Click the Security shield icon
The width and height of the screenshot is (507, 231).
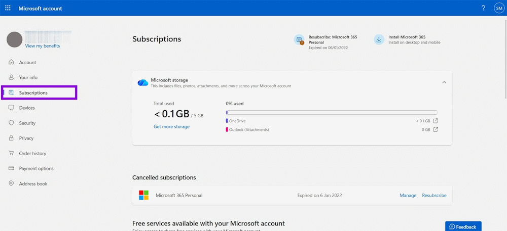coord(11,123)
